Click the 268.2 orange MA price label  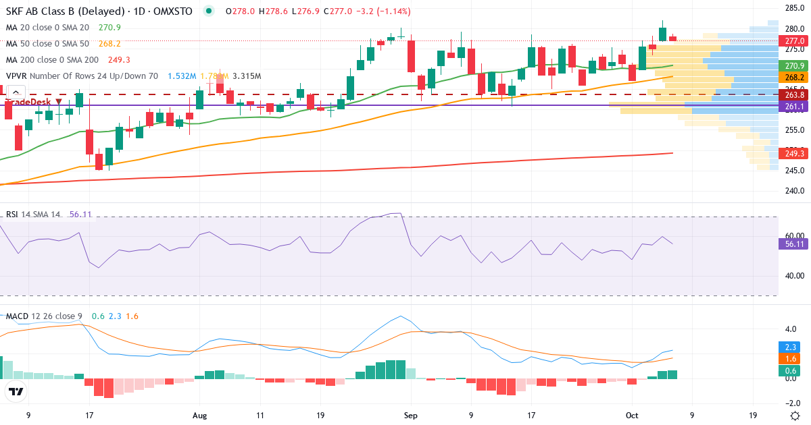(794, 77)
